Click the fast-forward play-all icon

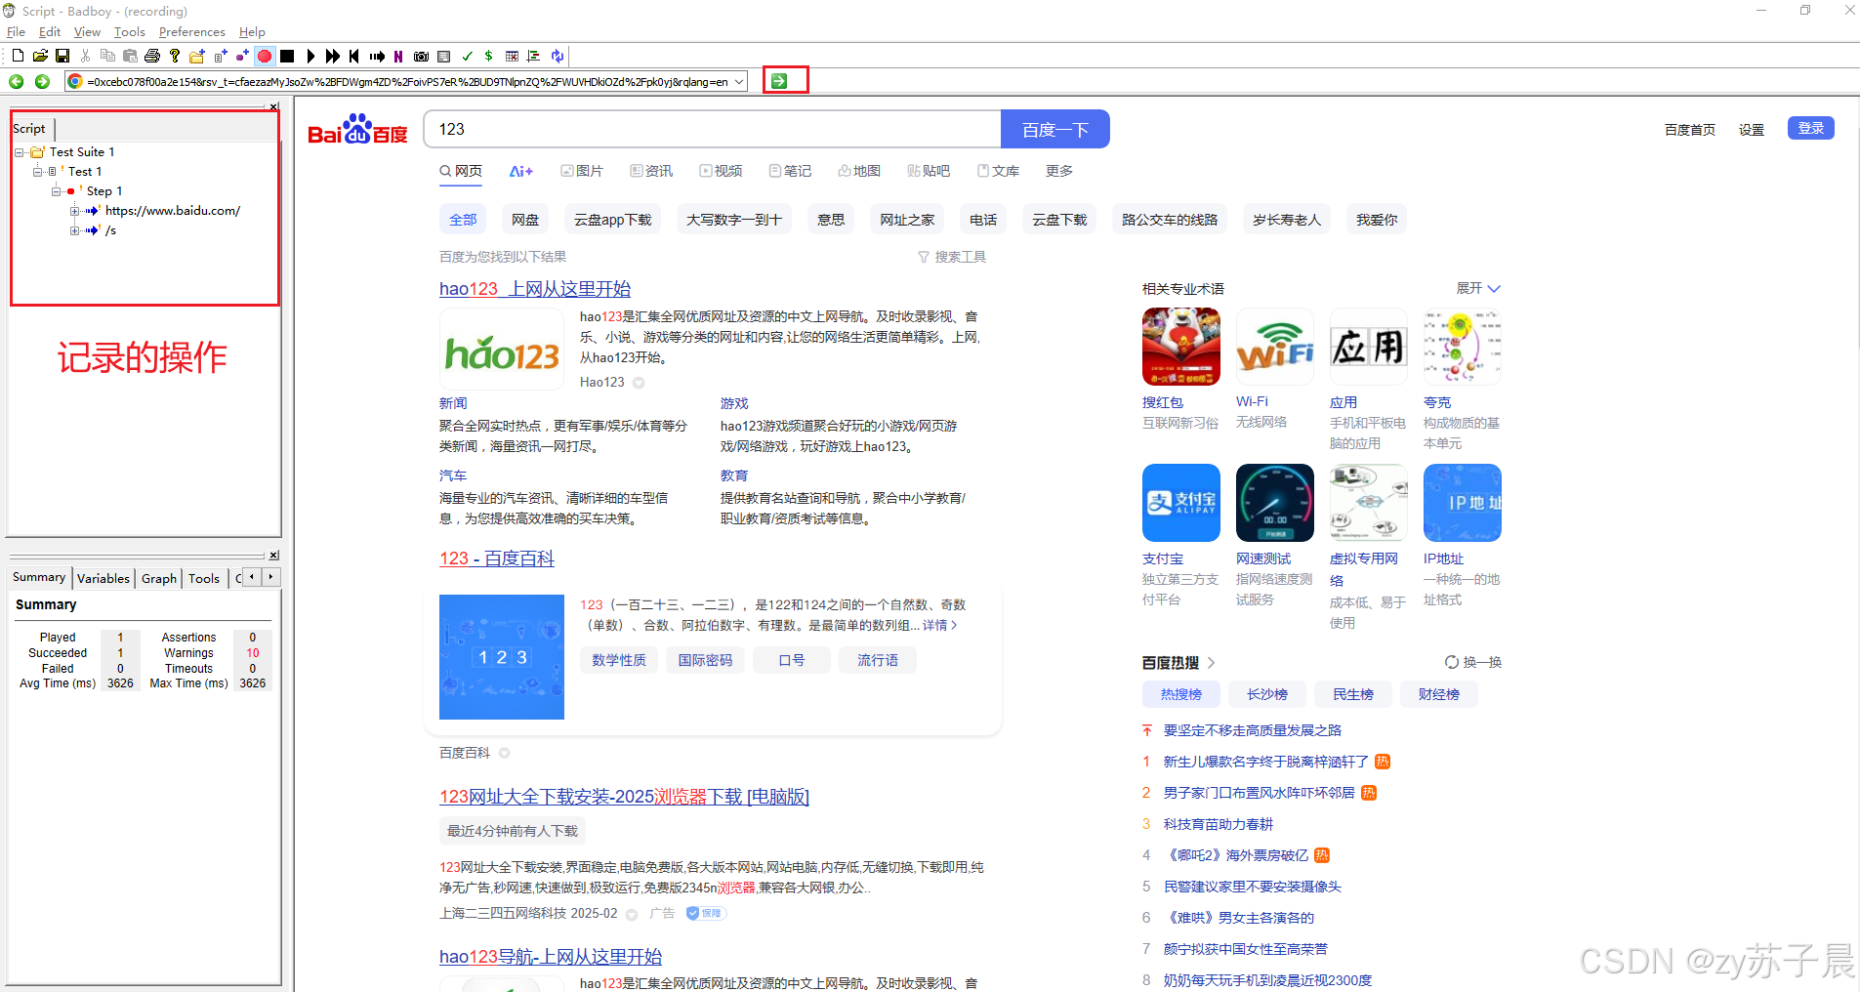(333, 56)
